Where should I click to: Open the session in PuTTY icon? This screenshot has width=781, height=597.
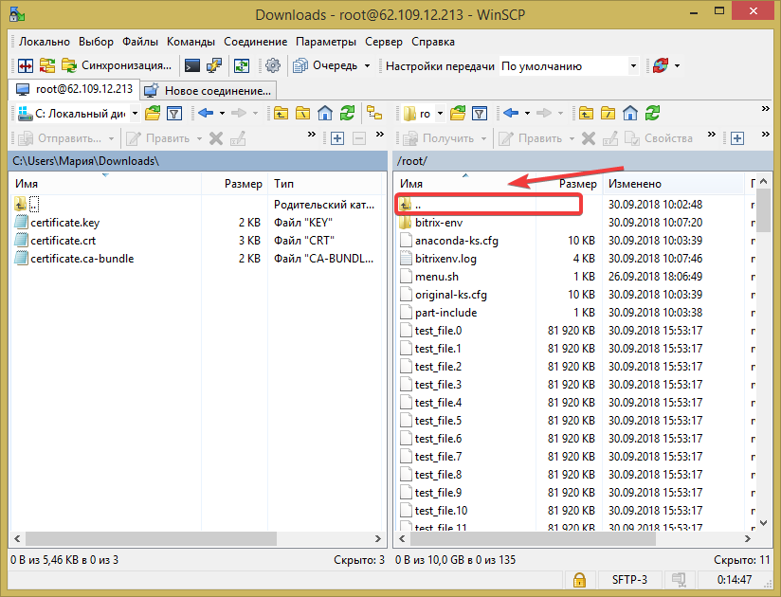coord(214,65)
